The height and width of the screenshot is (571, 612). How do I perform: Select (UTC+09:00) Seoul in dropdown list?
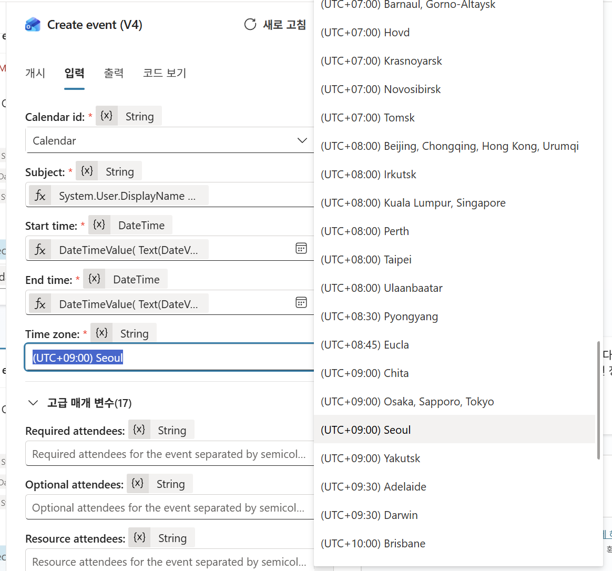[x=455, y=430]
